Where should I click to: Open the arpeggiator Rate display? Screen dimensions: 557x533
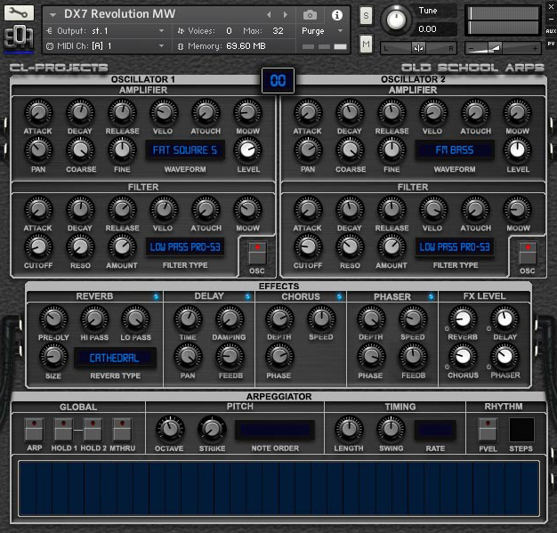tap(435, 430)
